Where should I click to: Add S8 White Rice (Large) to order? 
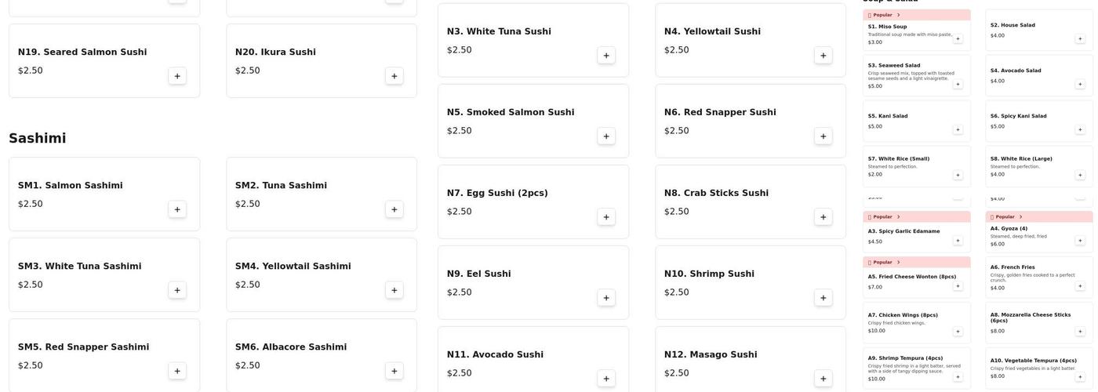coord(1080,175)
